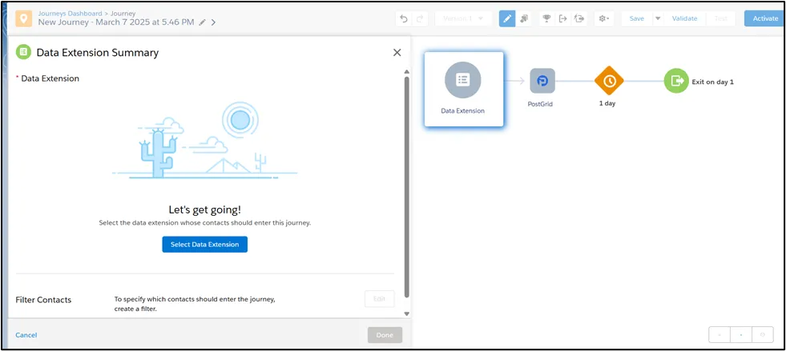Open the gear settings dropdown
786x351 pixels.
coord(603,18)
